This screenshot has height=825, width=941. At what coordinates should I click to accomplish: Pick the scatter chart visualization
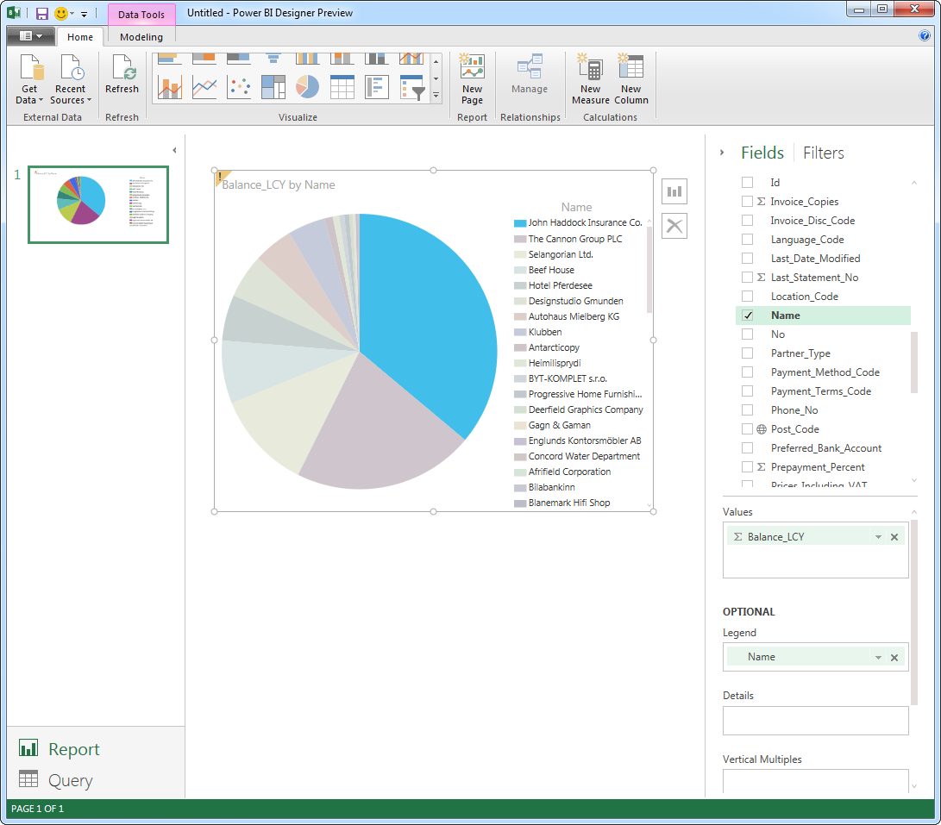(239, 87)
